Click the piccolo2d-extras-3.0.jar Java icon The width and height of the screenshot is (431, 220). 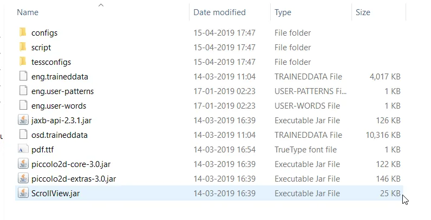[23, 178]
